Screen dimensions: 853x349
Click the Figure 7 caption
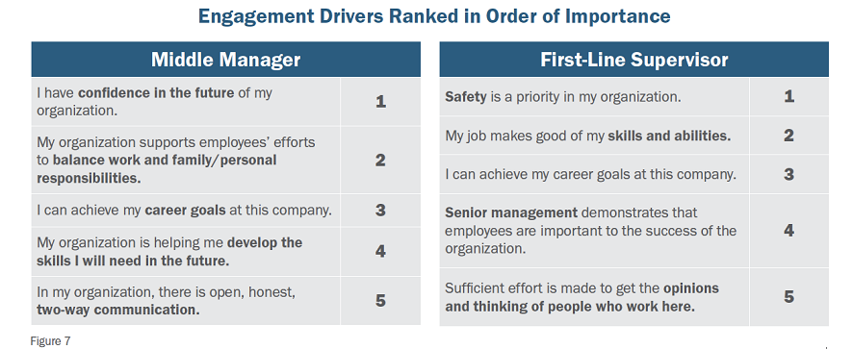pos(51,341)
